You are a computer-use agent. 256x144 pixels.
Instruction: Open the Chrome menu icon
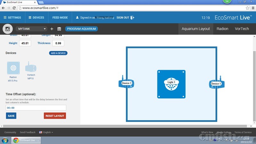[x=252, y=8]
